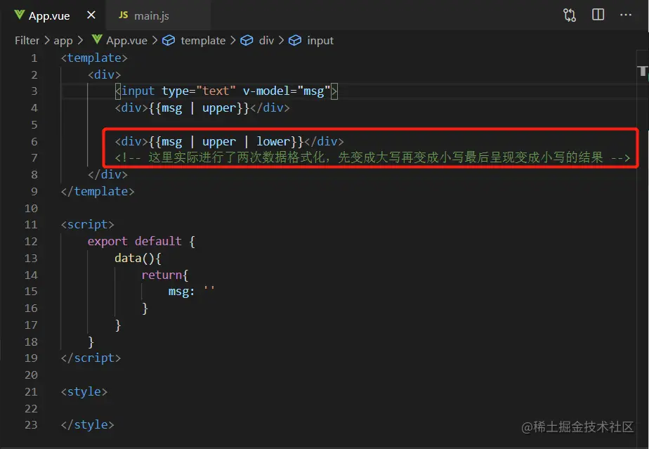This screenshot has height=449, width=649.
Task: Select the app folder breadcrumb
Action: click(63, 41)
